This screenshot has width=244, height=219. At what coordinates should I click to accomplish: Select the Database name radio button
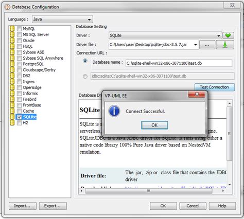click(85, 61)
